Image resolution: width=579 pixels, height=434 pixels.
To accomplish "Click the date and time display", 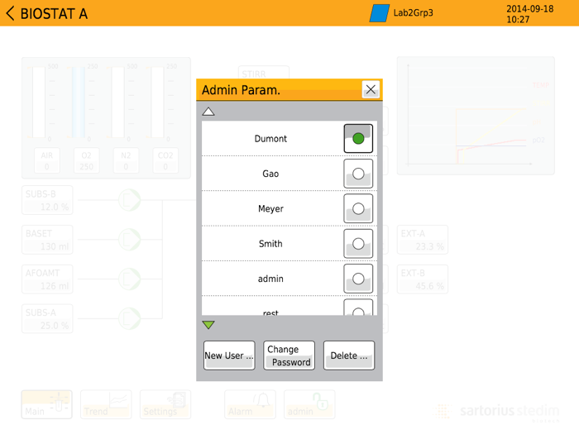I will (529, 14).
